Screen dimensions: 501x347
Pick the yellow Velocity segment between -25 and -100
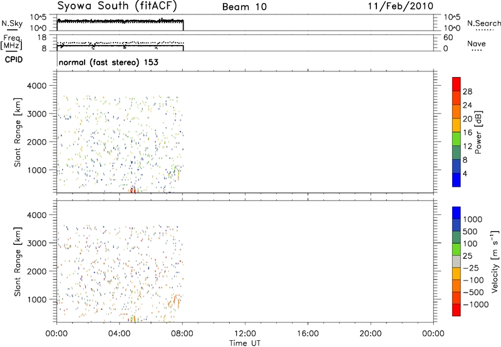tap(457, 274)
